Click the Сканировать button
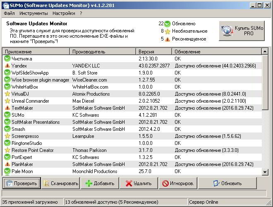The image size is (273, 207). pos(61,183)
